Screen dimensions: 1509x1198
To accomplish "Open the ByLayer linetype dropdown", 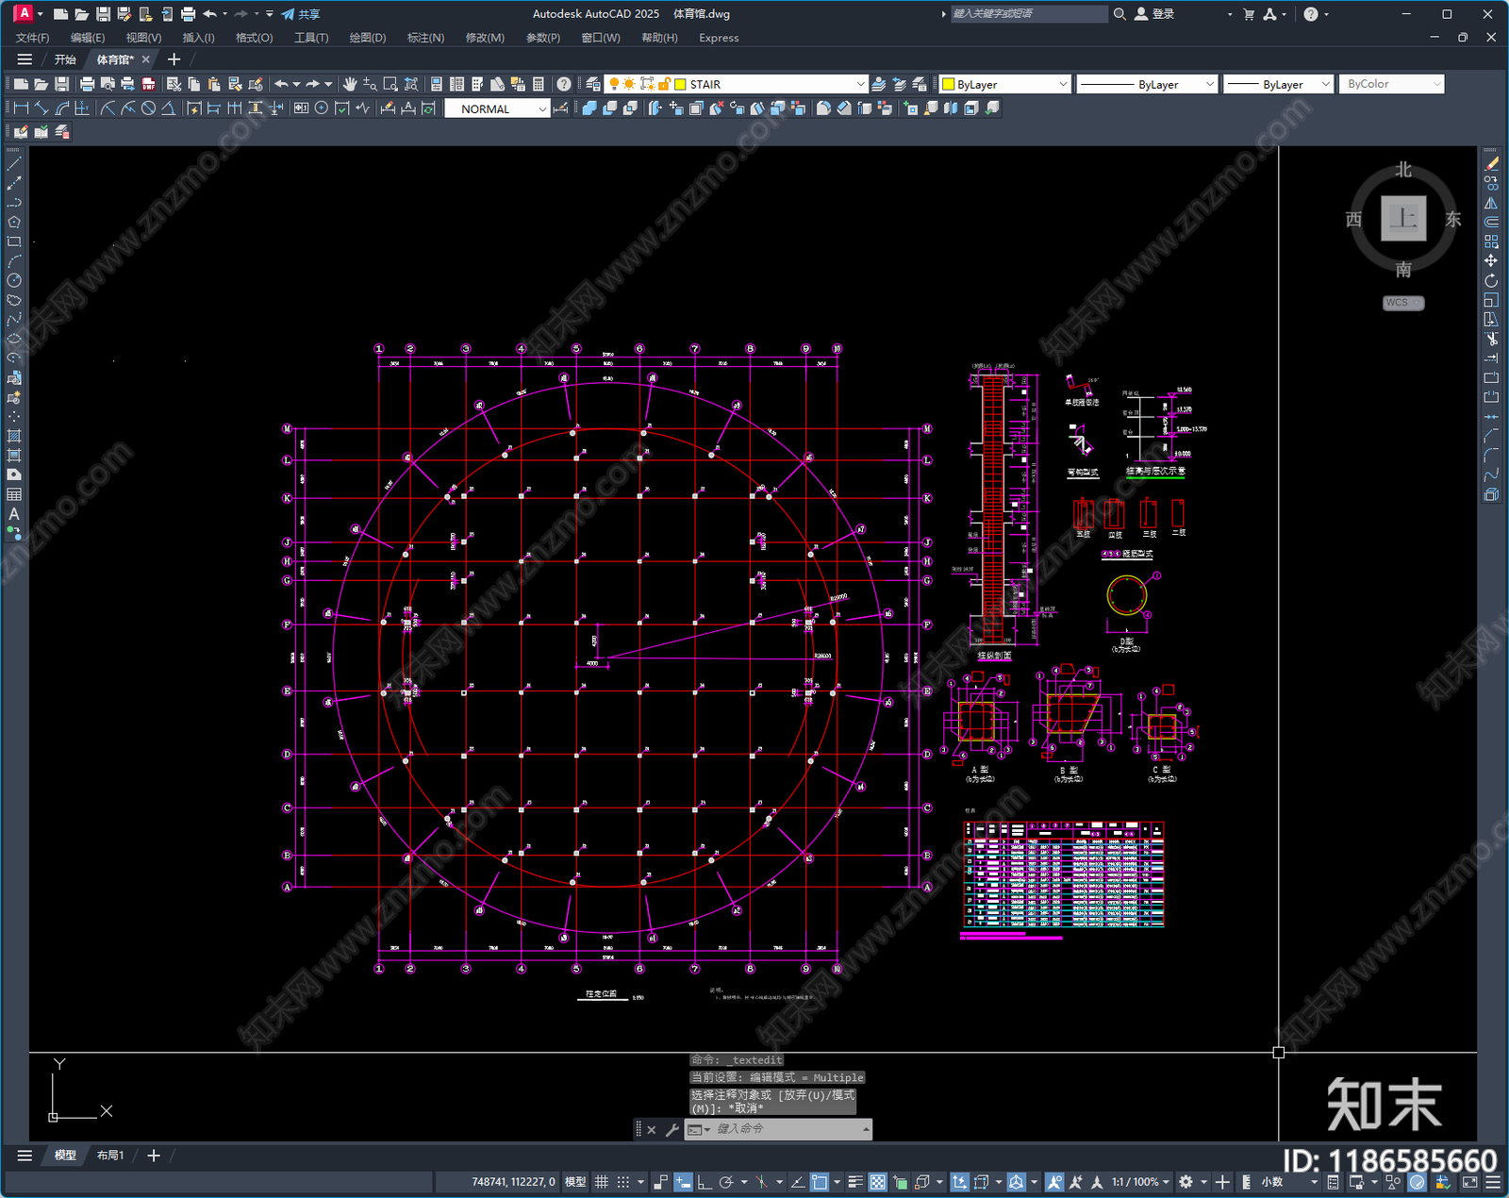I will point(1209,84).
